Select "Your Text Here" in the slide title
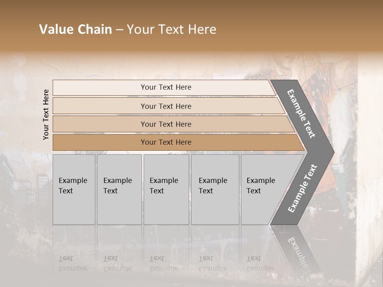 172,29
